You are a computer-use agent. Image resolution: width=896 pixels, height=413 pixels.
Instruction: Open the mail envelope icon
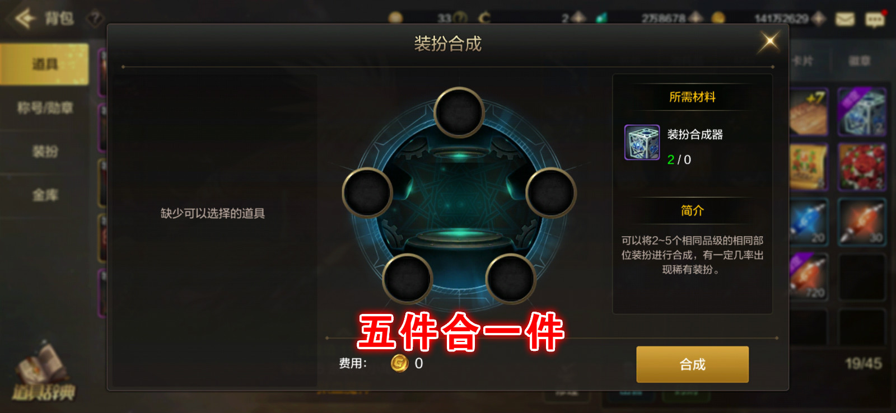click(x=845, y=20)
